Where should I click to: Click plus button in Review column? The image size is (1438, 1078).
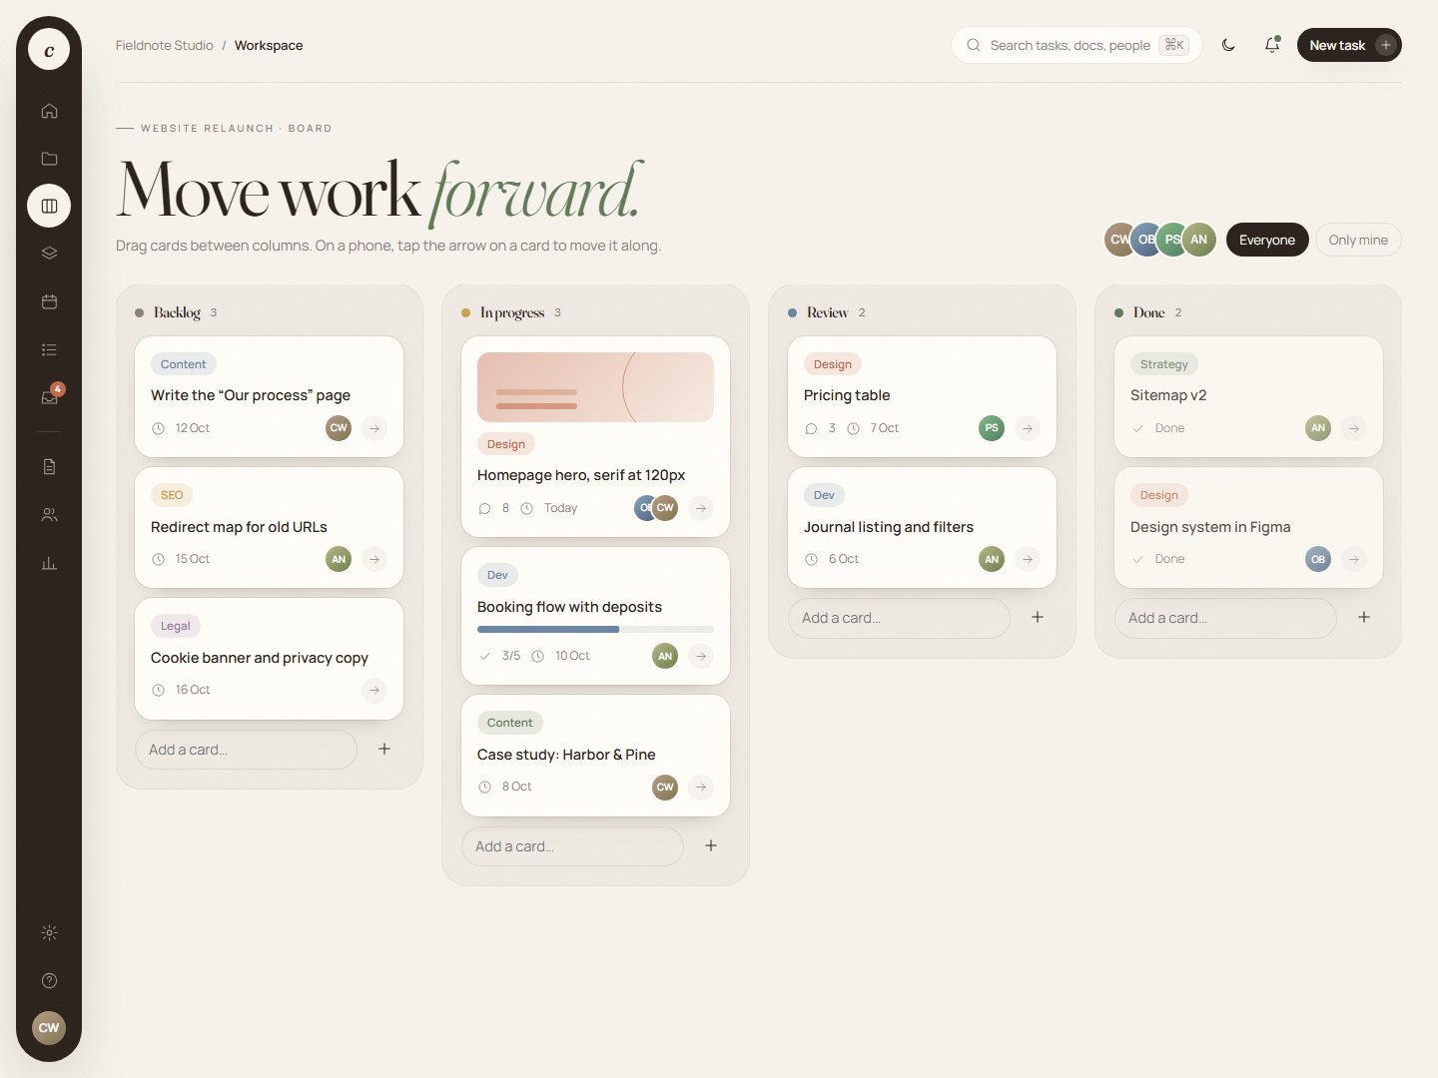[x=1038, y=617]
